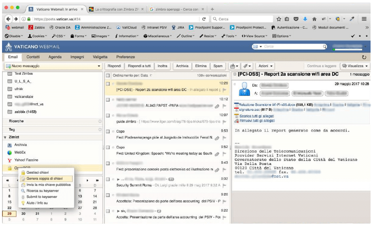Tick the select-all checkbox in message list header
The height and width of the screenshot is (228, 373).
[108, 76]
